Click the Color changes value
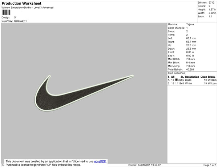 187,28
